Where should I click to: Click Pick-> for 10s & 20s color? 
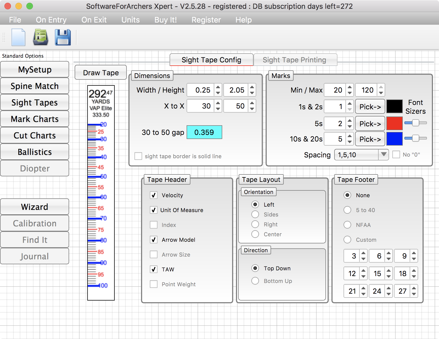[x=370, y=139]
